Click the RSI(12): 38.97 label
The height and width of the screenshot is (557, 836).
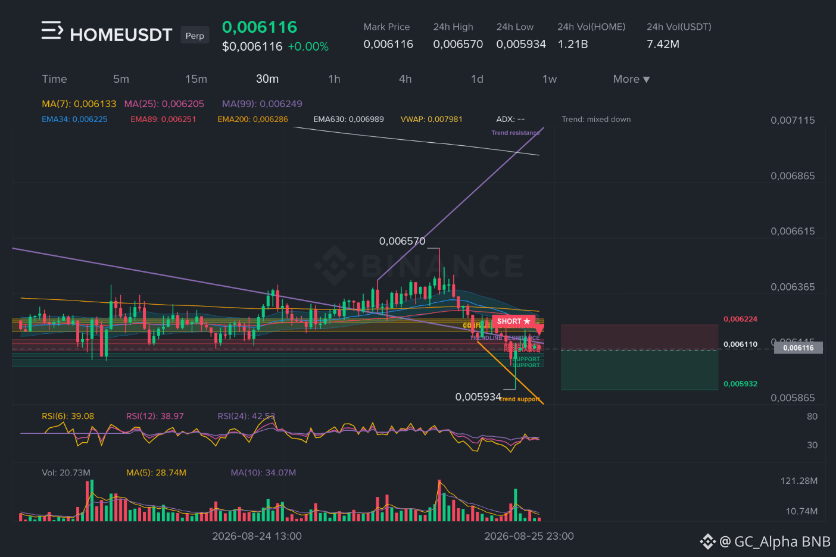tap(155, 416)
